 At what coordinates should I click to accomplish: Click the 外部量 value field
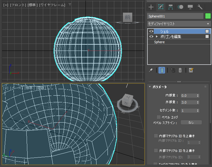[188, 102]
